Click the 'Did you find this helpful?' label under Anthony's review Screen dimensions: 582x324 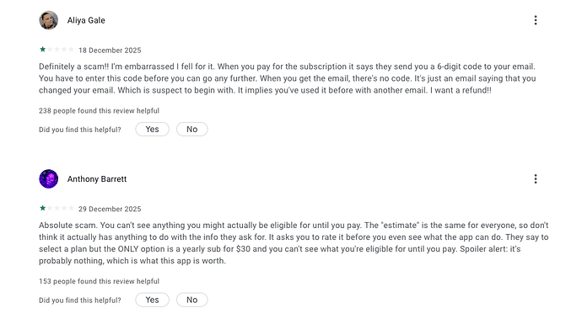pyautogui.click(x=80, y=300)
